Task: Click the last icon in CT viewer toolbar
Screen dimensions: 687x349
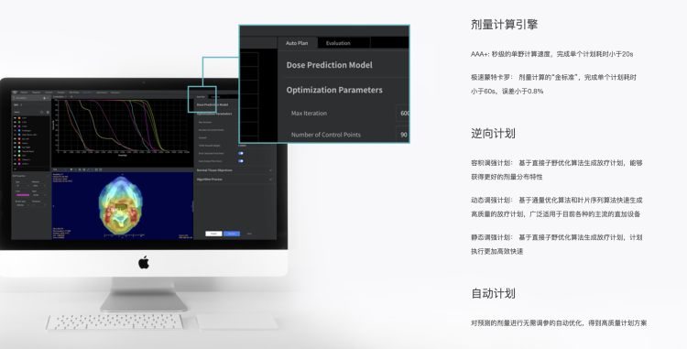Action: (101, 169)
